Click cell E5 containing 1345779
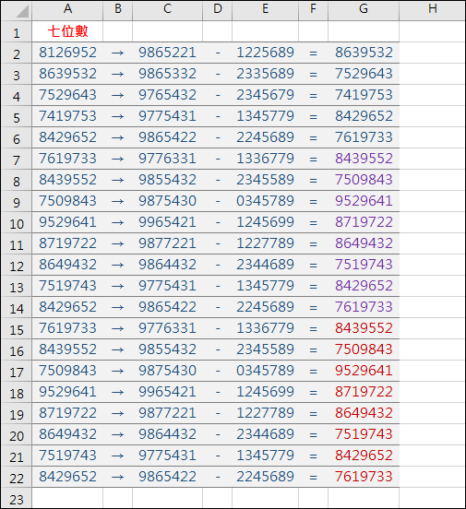 pyautogui.click(x=265, y=116)
